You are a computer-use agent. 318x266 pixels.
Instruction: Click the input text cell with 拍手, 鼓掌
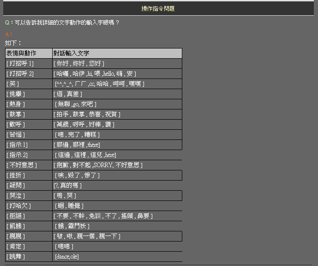click(x=117, y=115)
